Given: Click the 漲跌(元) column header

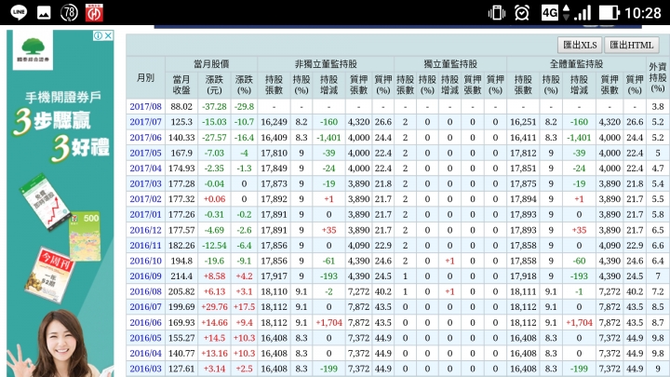Looking at the screenshot, I should click(x=214, y=85).
